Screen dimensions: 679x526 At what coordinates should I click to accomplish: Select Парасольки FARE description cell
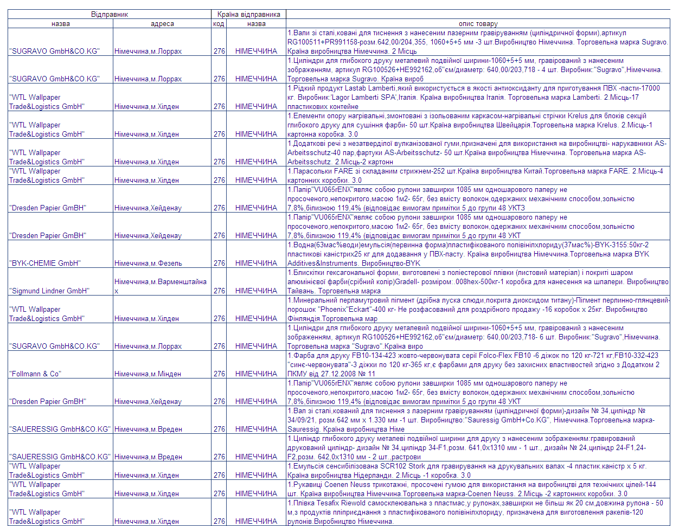click(478, 175)
